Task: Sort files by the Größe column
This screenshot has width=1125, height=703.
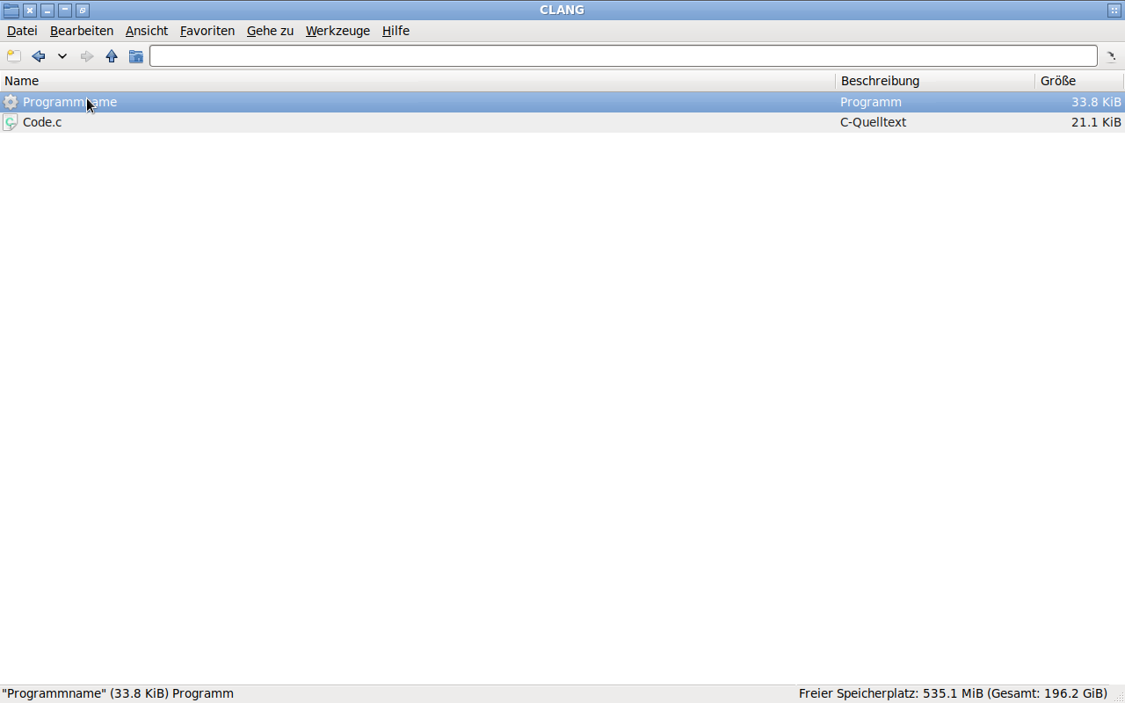Action: (1079, 81)
